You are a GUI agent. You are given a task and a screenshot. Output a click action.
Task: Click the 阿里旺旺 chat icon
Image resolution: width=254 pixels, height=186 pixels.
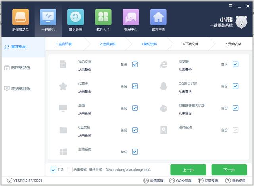point(164,108)
